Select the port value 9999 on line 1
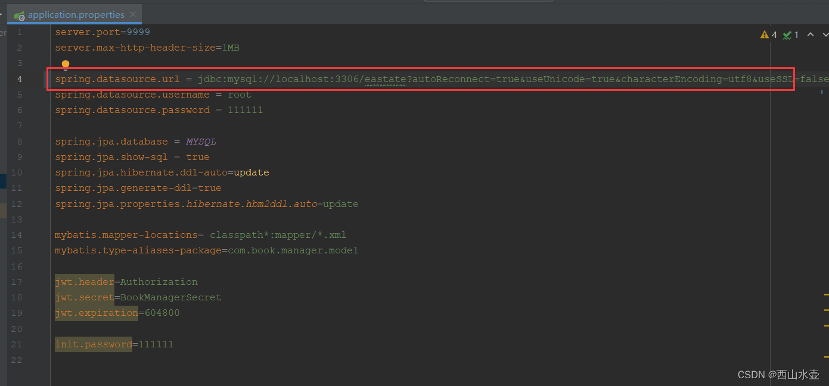 (x=139, y=32)
